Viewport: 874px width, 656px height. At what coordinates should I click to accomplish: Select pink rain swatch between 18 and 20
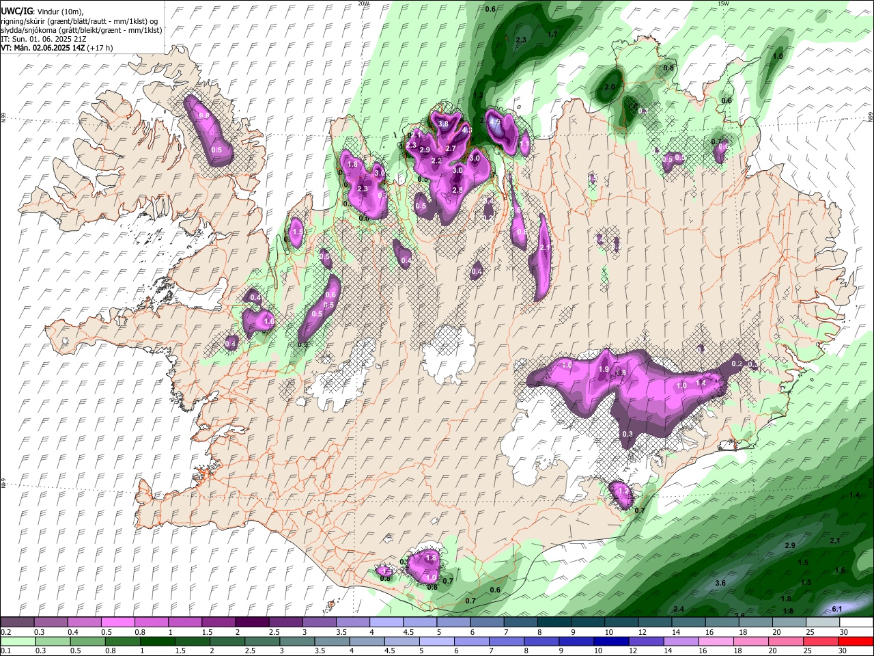(752, 641)
